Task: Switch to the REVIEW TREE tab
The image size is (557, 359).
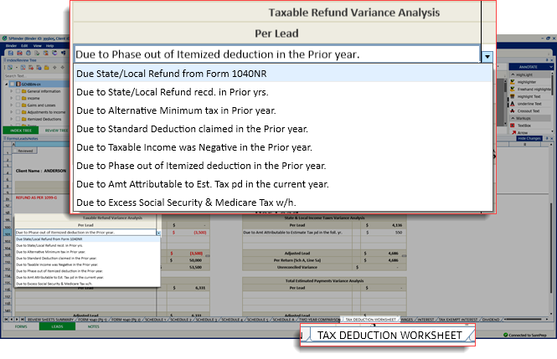Action: coord(56,131)
